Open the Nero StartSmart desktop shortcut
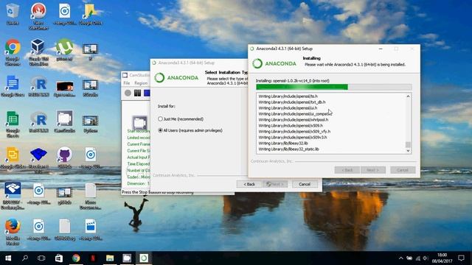472x265 pixels. click(x=38, y=15)
